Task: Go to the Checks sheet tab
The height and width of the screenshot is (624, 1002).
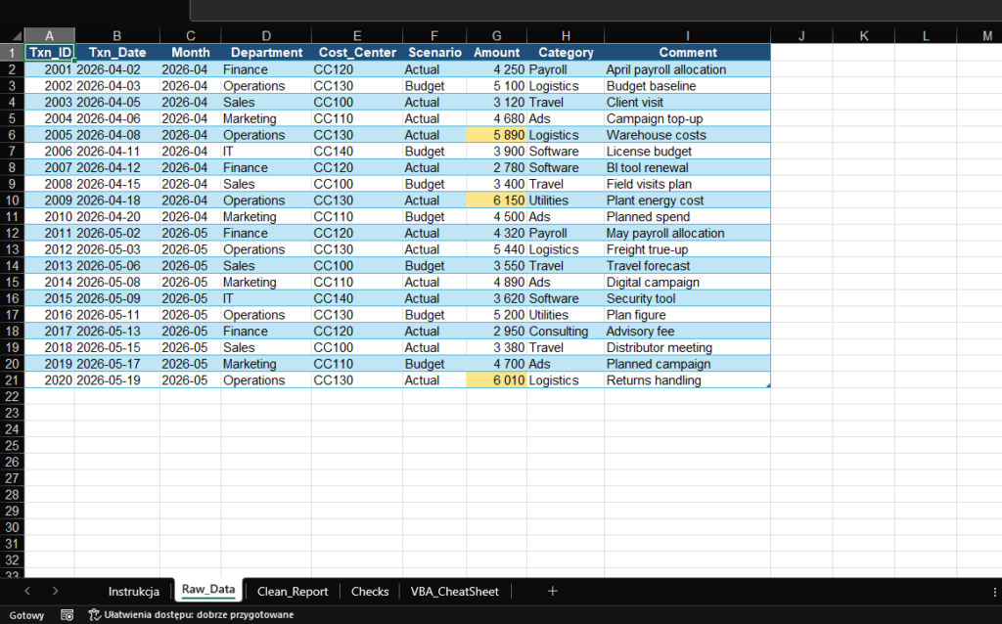Action: point(370,591)
